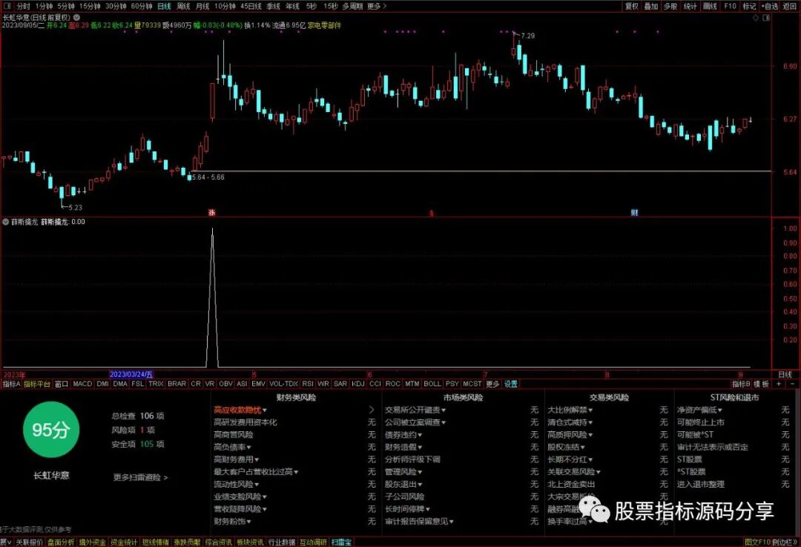Select the BOLL indicator tab
Viewport: 801px width, 547px height.
(432, 384)
